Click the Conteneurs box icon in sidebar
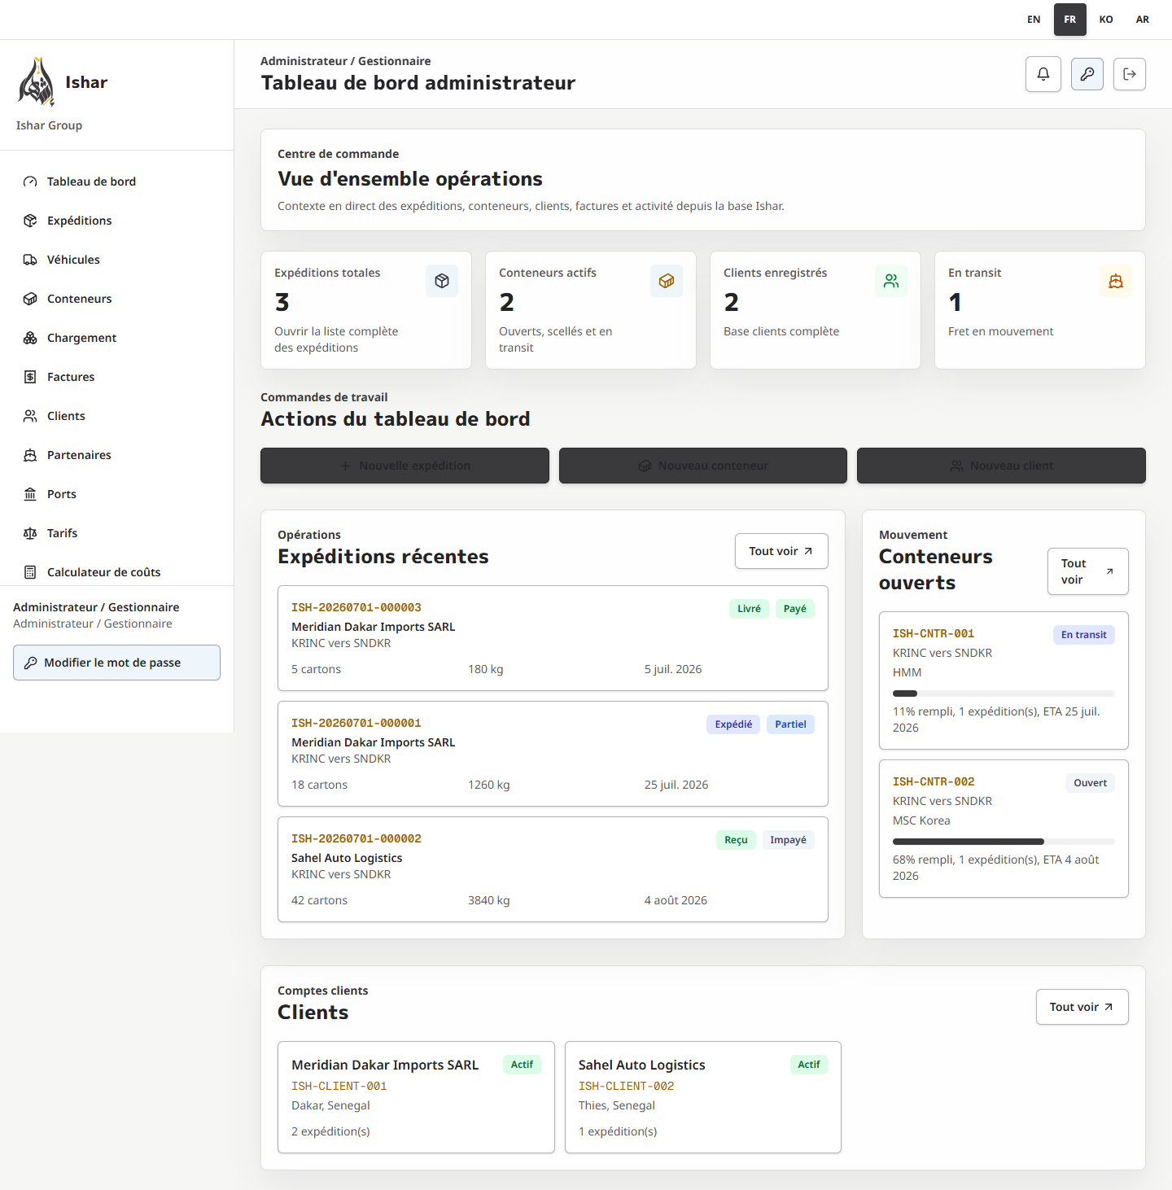This screenshot has width=1172, height=1190. pyautogui.click(x=30, y=299)
